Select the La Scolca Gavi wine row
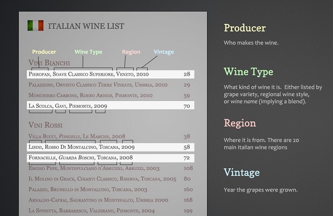 (x=110, y=106)
